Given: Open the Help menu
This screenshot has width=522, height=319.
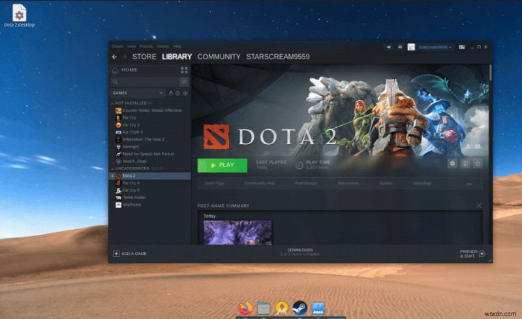Looking at the screenshot, I should [177, 46].
